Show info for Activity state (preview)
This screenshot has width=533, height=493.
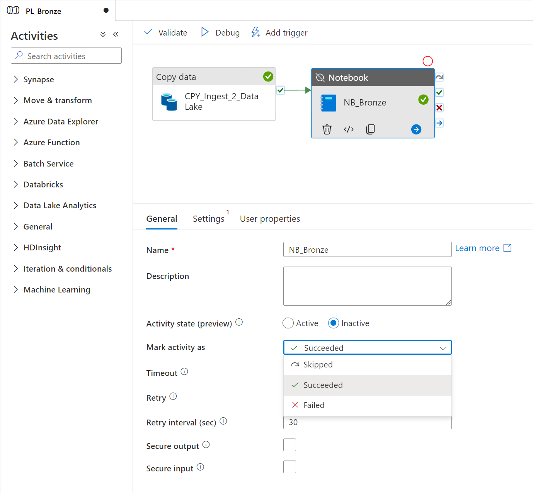(239, 322)
